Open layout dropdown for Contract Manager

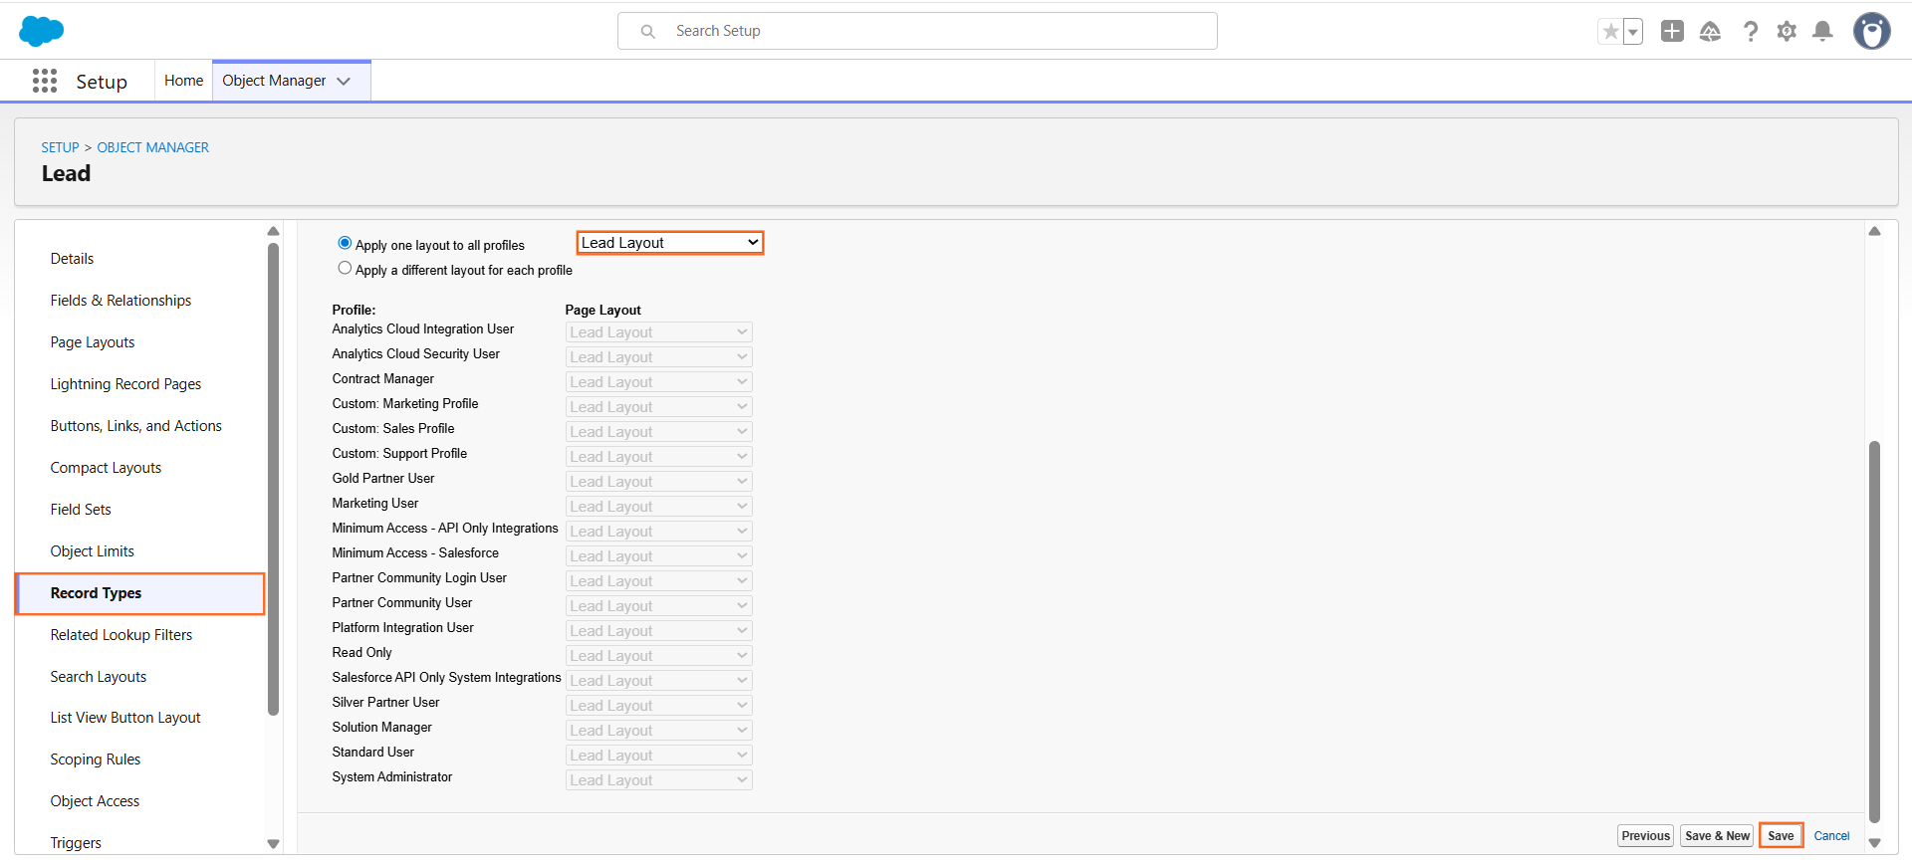click(658, 382)
